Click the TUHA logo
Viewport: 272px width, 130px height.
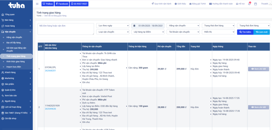coord(16,5)
